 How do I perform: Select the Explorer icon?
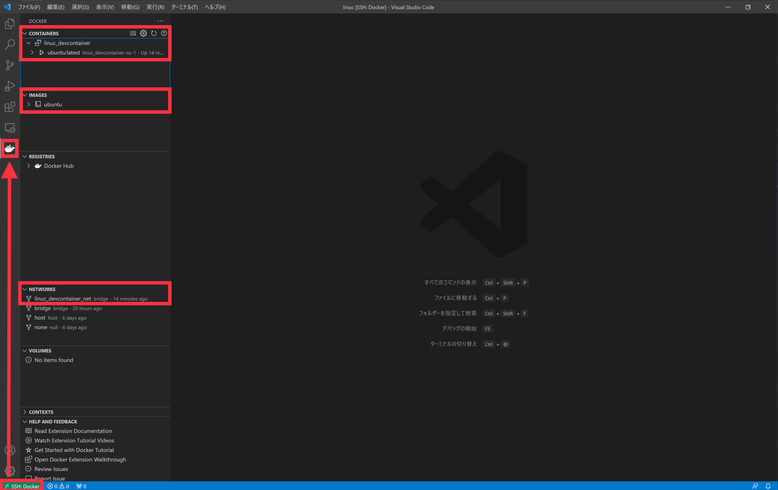click(x=10, y=24)
